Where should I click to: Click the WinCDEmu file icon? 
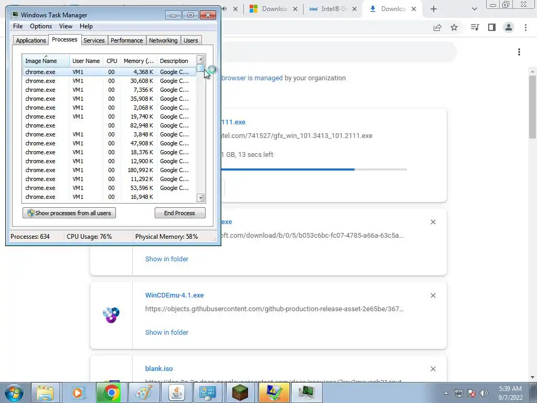point(111,315)
